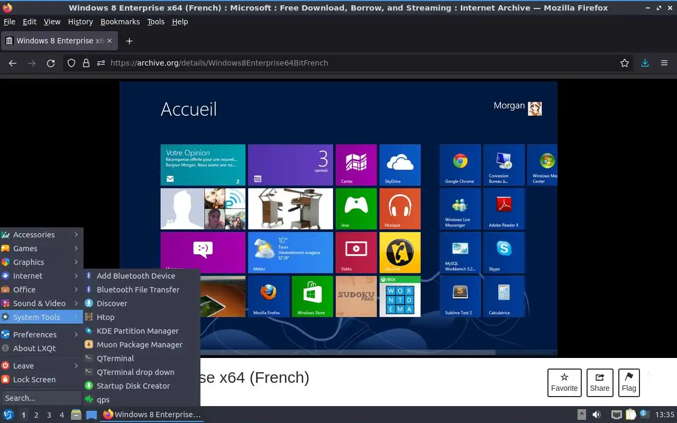Open the Help menu
Image resolution: width=677 pixels, height=423 pixels.
[180, 22]
